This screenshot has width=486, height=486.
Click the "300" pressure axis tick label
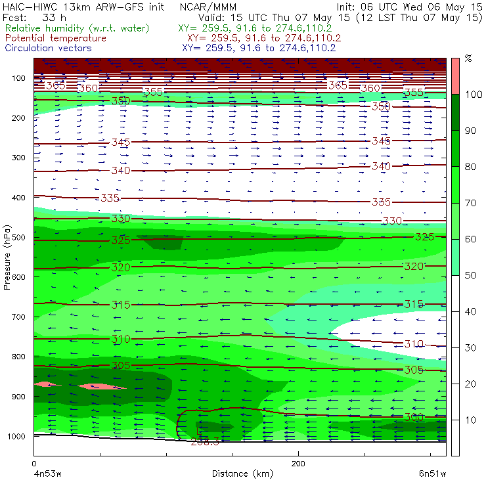(x=18, y=158)
